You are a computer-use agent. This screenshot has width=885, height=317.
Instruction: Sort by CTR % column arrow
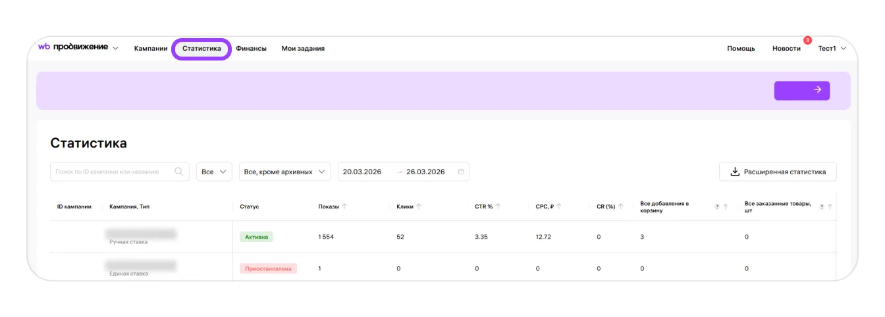(x=498, y=207)
